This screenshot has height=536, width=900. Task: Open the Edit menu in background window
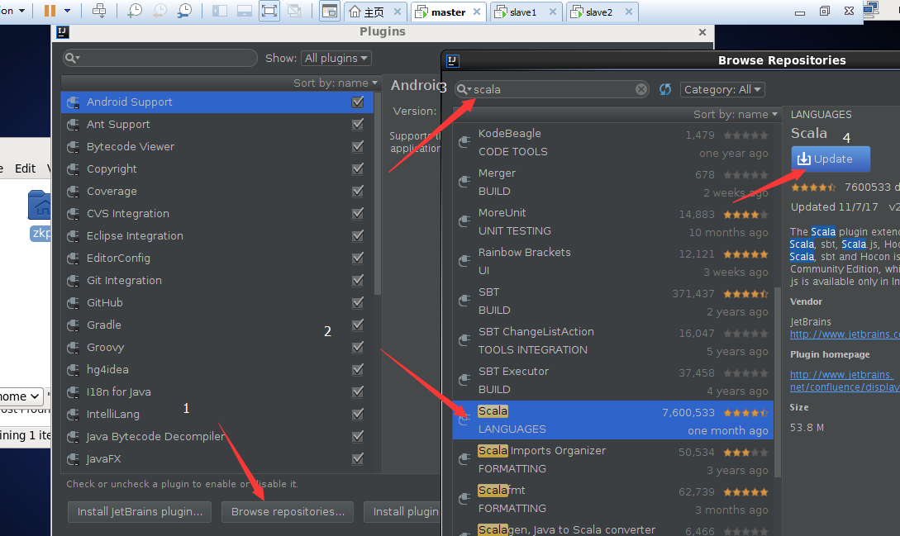[x=26, y=168]
